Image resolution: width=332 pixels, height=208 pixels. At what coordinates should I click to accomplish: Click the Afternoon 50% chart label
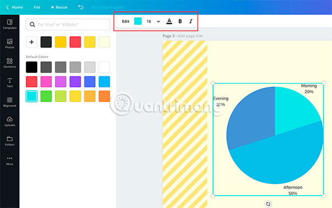coord(293,190)
